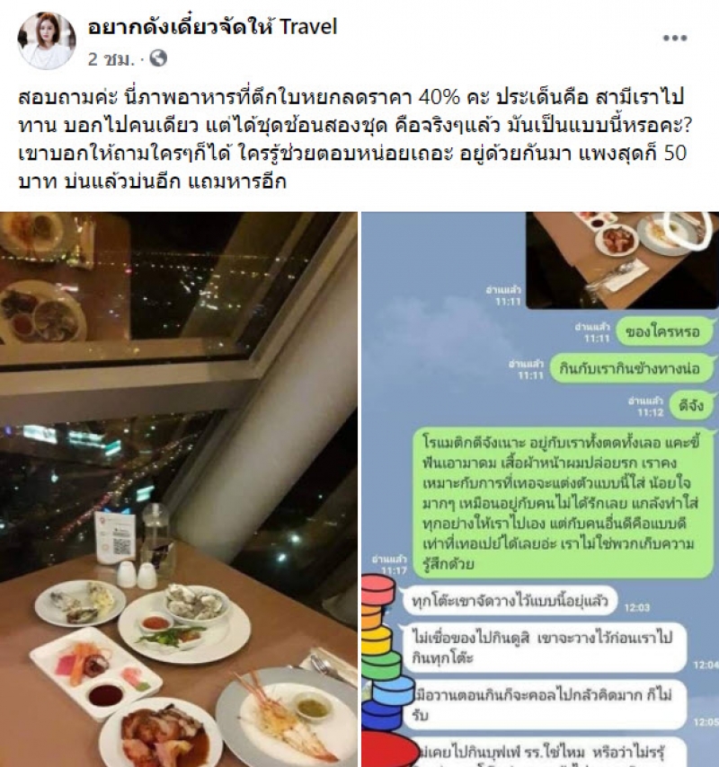
Task: Click white reply ทุกโต๊ะเขาจัดวางไว้แบบนี้อยู่แล้ว
Action: pos(510,600)
